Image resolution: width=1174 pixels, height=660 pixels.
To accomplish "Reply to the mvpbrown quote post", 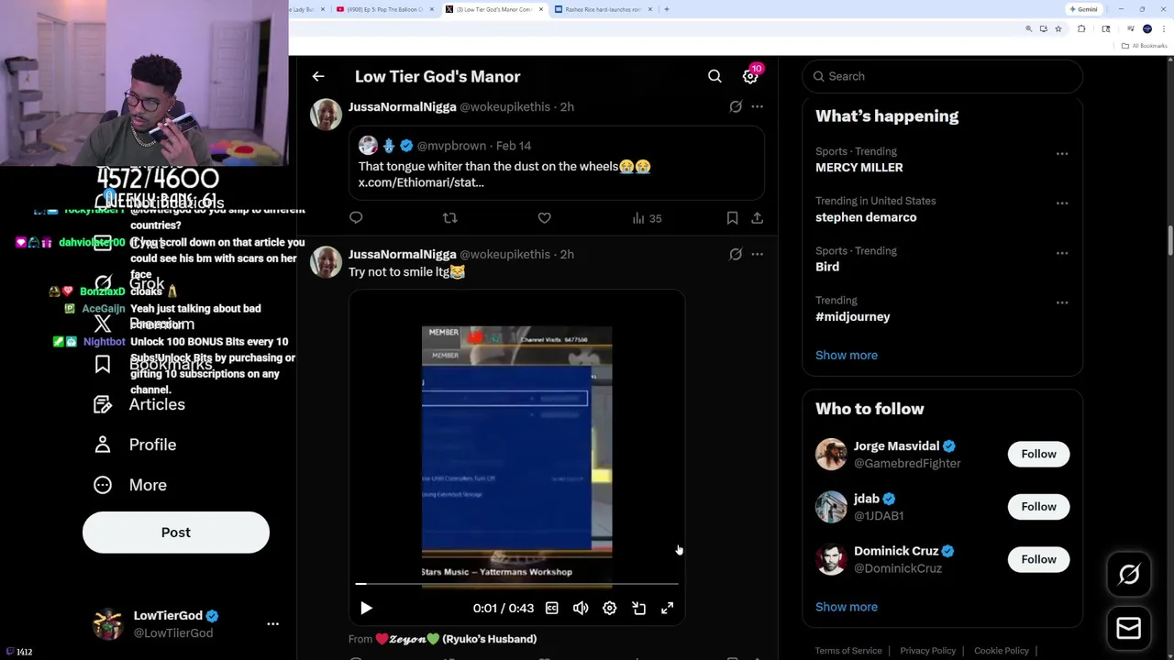I will point(356,218).
